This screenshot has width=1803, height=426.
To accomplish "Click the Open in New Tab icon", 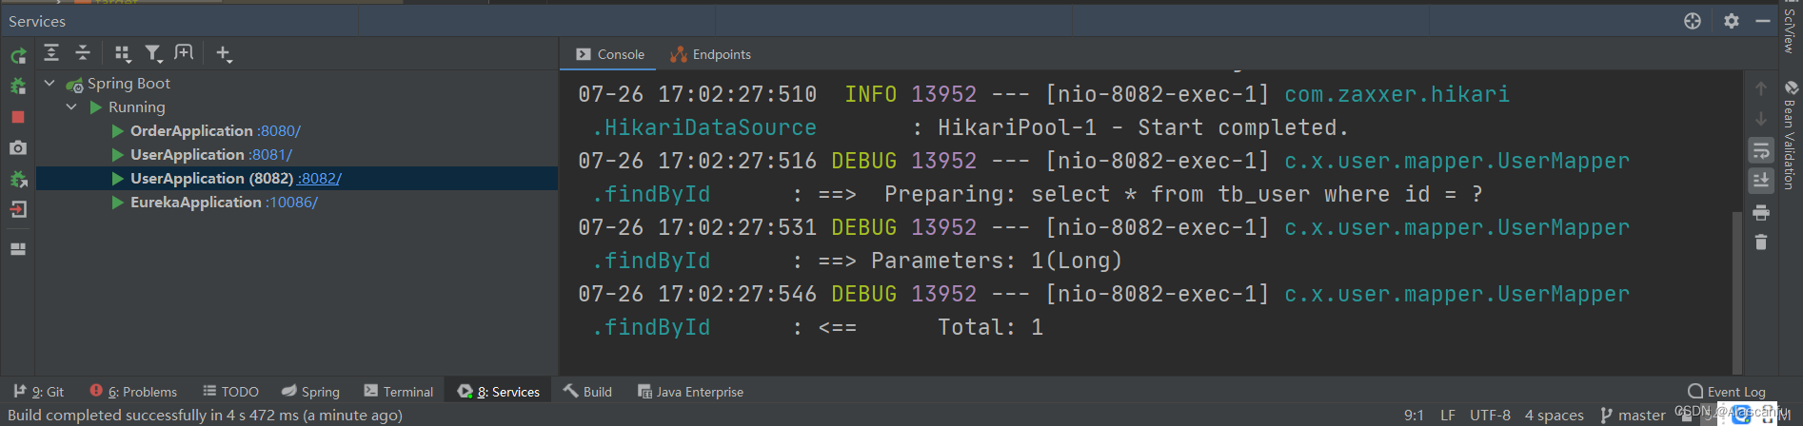I will coord(184,53).
